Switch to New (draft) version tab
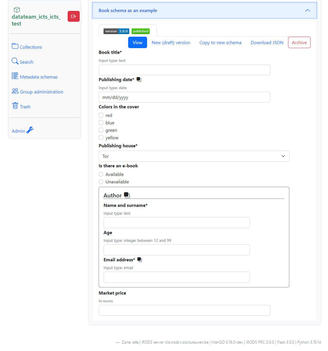The height and width of the screenshot is (351, 328). (171, 42)
